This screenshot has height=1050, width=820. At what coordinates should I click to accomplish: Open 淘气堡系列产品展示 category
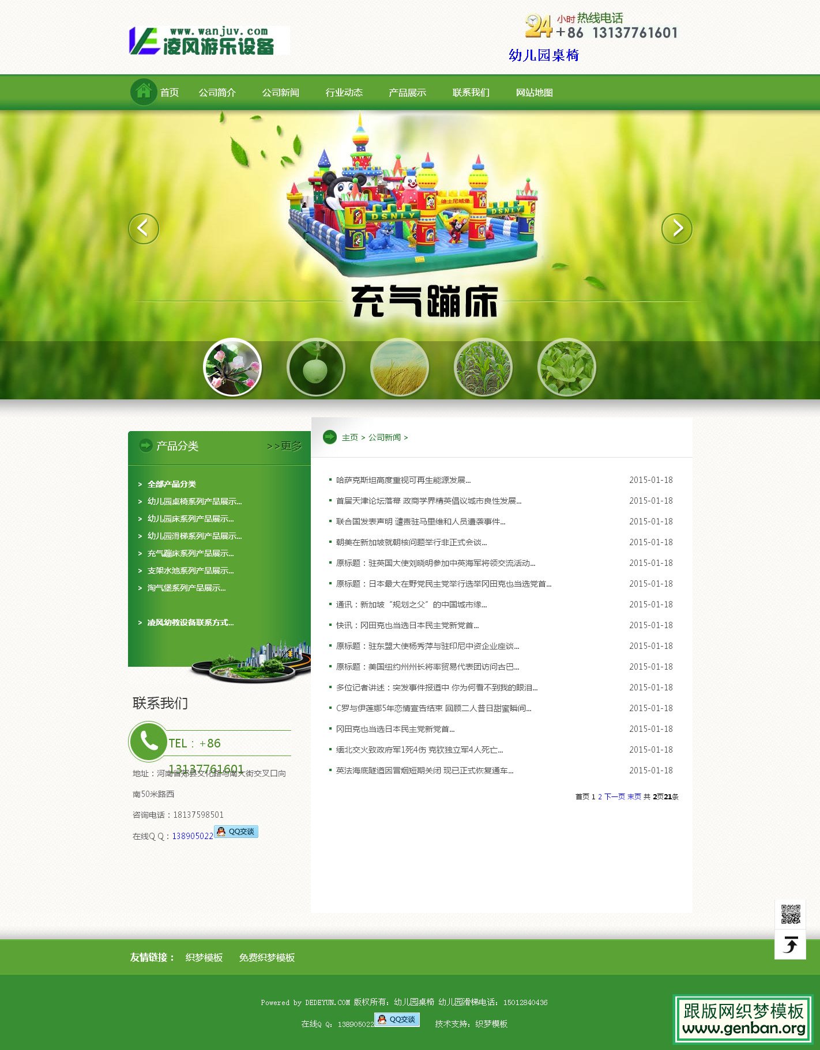[187, 588]
